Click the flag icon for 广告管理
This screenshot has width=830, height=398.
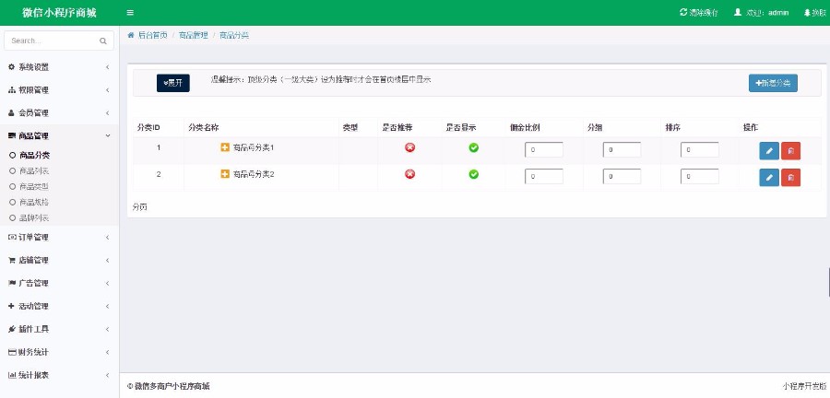click(12, 284)
